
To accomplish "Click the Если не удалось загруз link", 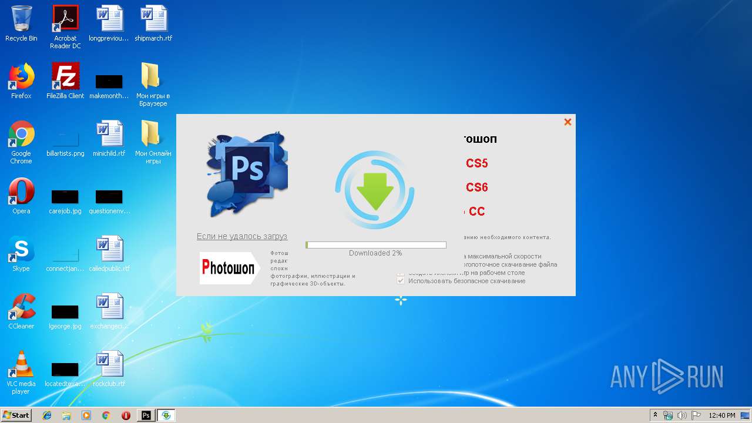I will click(242, 236).
